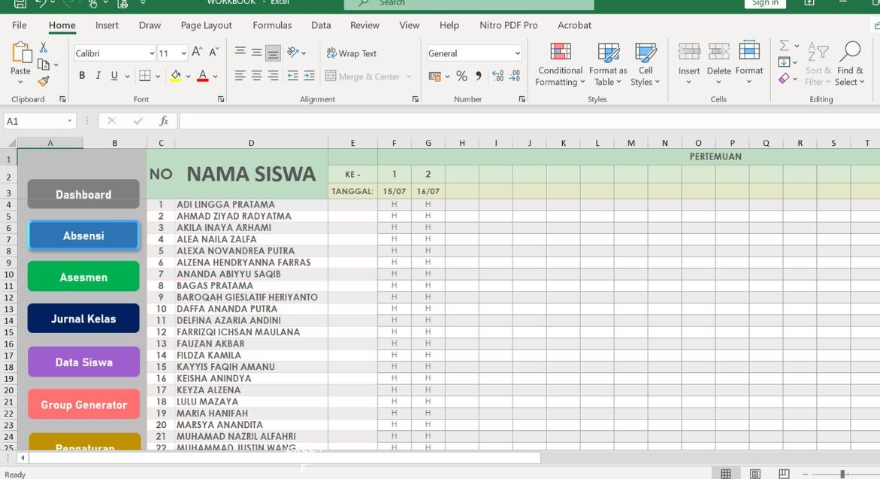Decrease the cell indent
Screen dimensions: 880x479
[293, 76]
